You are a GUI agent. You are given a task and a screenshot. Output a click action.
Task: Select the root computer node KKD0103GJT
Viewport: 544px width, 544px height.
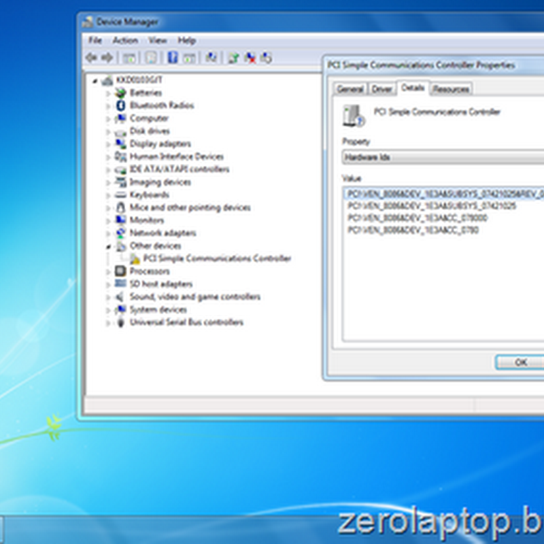tap(139, 80)
